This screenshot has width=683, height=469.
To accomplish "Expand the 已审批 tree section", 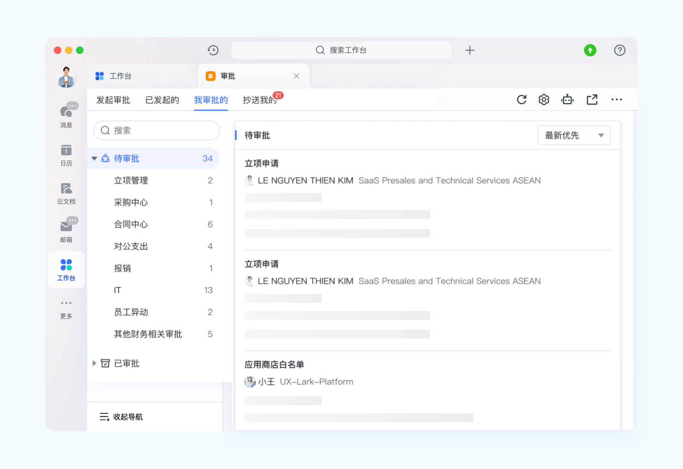I will pyautogui.click(x=94, y=363).
